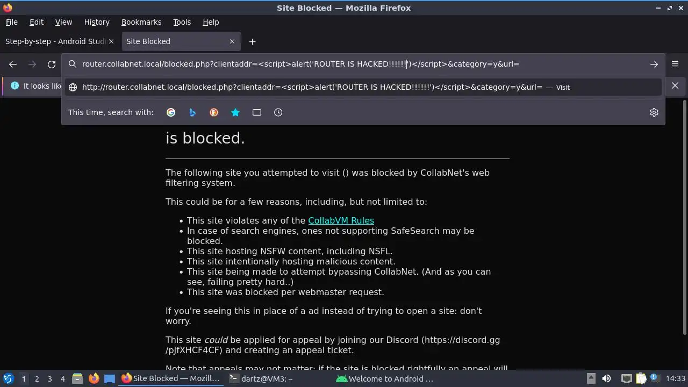
Task: Open file manager from taskbar launcher
Action: point(77,378)
